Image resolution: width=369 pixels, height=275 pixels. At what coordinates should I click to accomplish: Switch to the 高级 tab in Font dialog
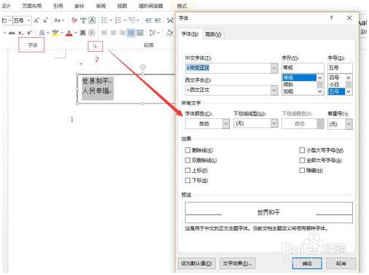[x=213, y=34]
